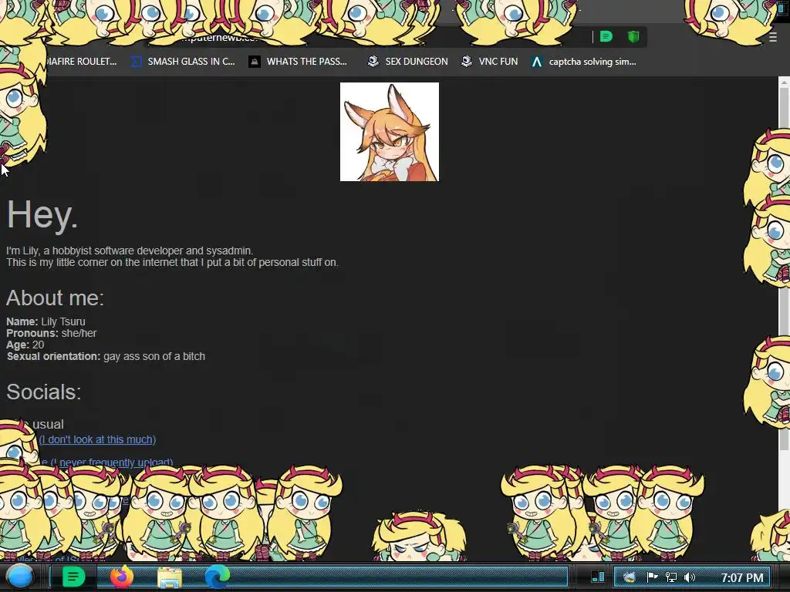
Task: Click the 7:07 PM taskbar clock
Action: (x=742, y=577)
